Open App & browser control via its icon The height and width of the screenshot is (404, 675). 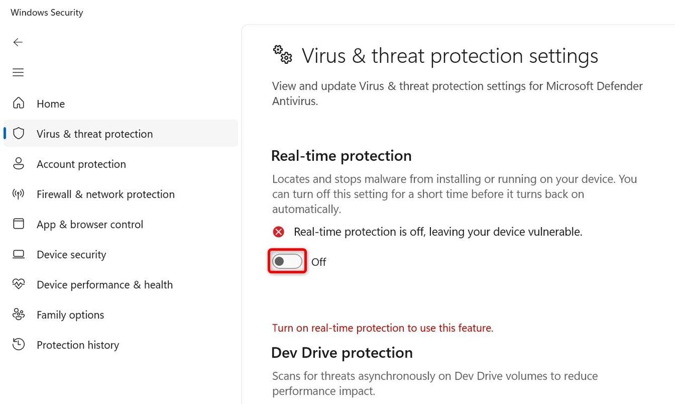tap(18, 224)
